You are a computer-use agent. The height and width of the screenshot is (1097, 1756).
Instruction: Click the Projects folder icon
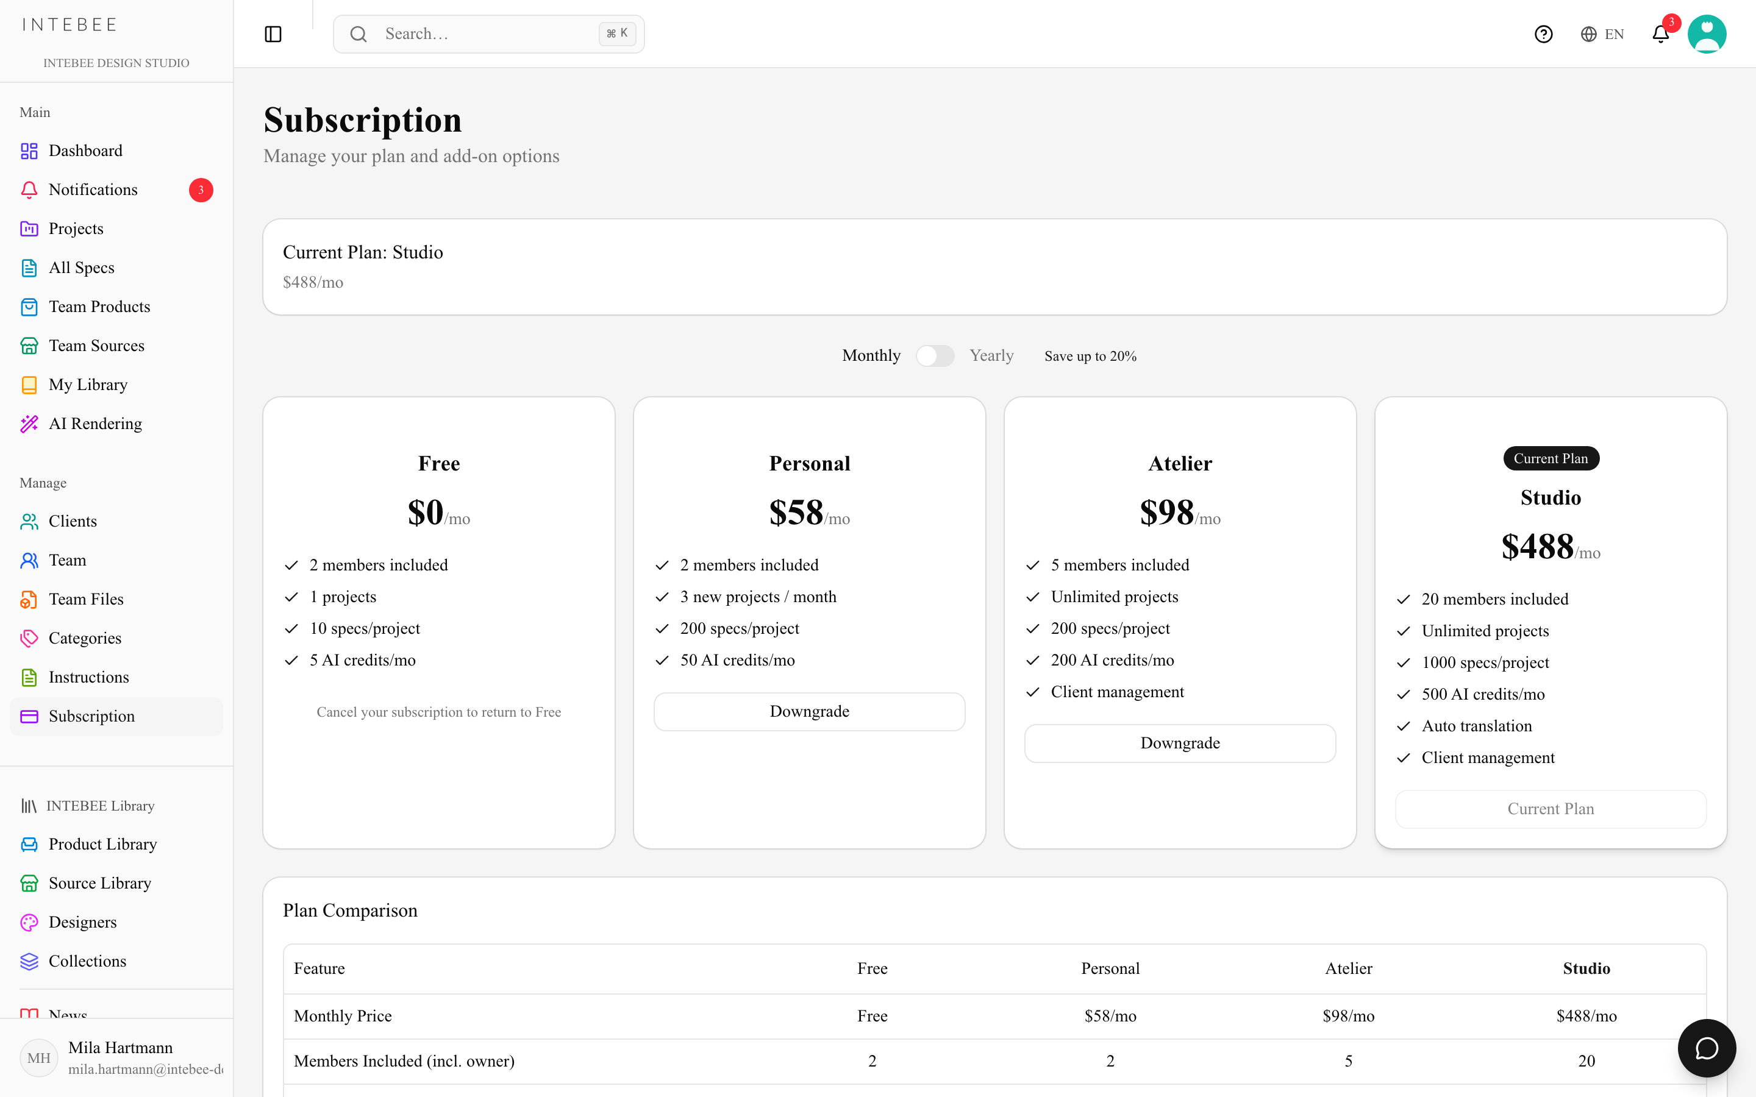tap(29, 229)
